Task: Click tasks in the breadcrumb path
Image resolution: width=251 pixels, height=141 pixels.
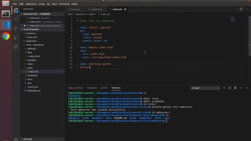Action: pyautogui.click(x=91, y=14)
